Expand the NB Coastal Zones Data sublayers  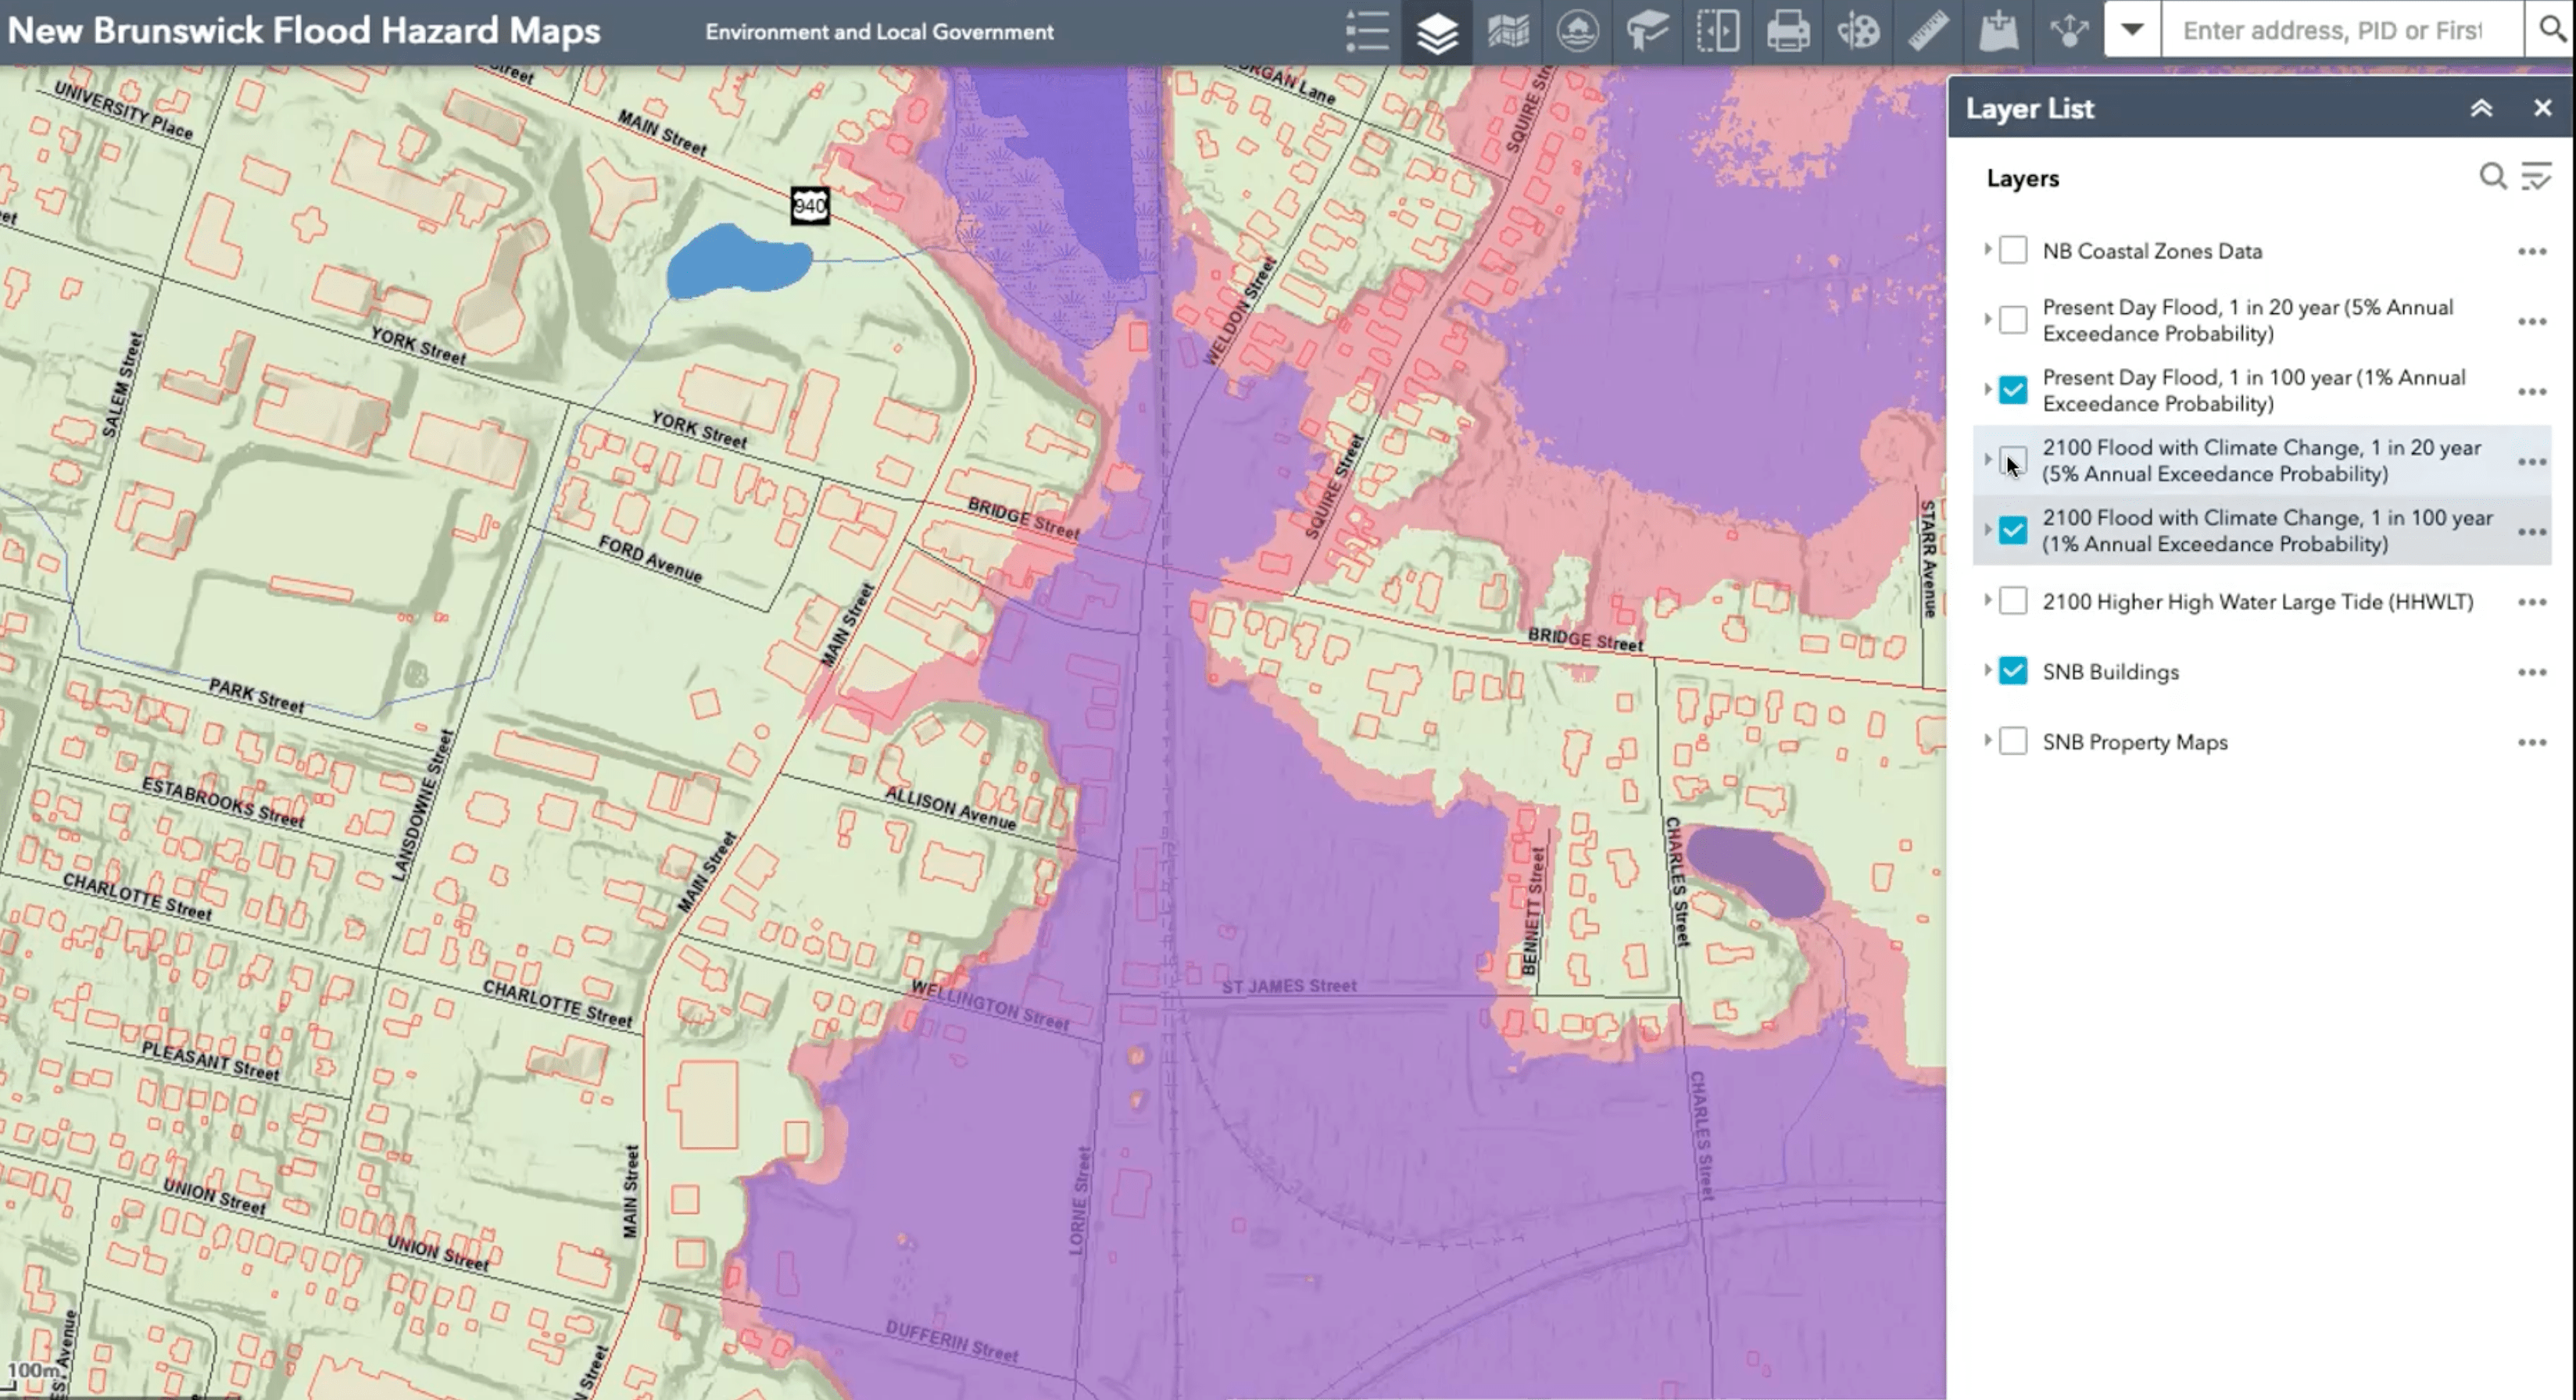(x=1988, y=251)
